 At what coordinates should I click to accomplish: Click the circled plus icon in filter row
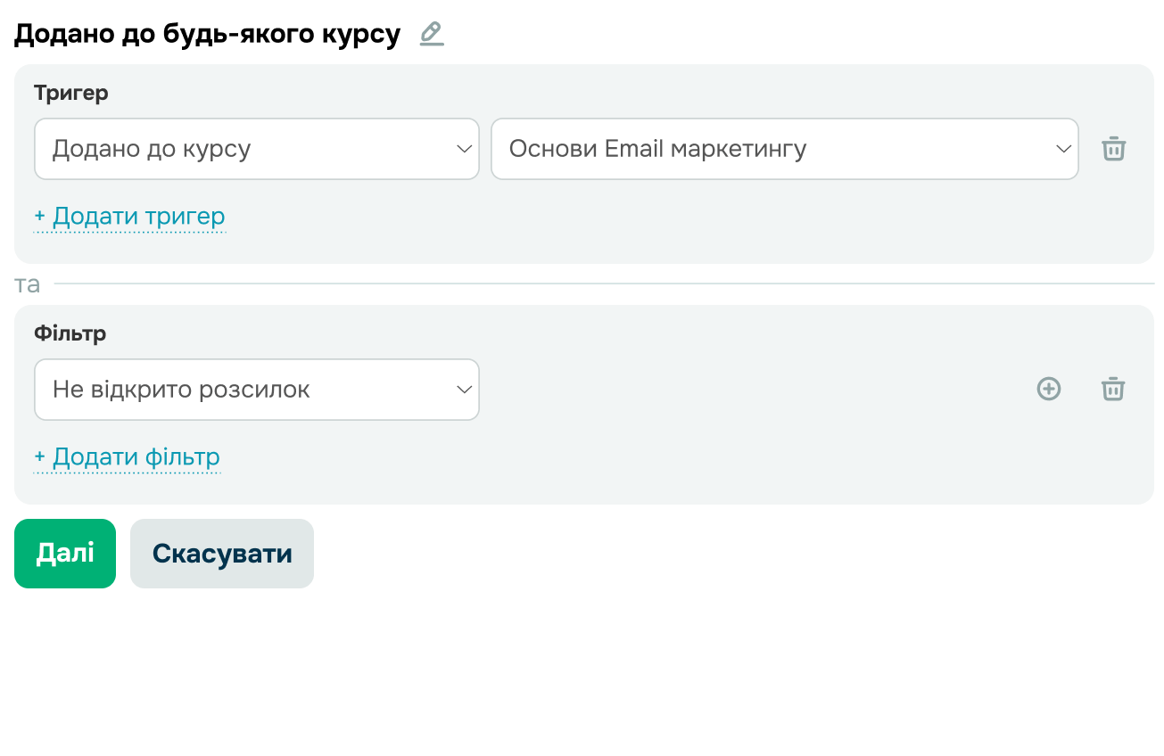[x=1049, y=389]
